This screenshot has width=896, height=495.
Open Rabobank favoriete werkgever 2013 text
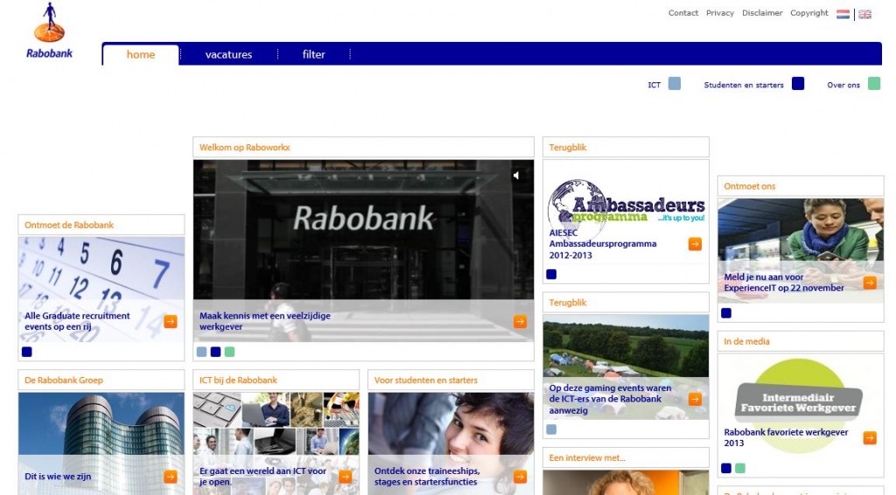(786, 438)
